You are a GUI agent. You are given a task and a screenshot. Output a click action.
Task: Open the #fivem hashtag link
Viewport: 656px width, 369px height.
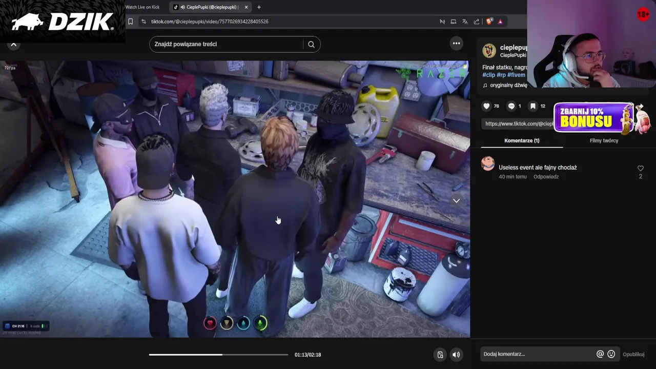click(516, 75)
